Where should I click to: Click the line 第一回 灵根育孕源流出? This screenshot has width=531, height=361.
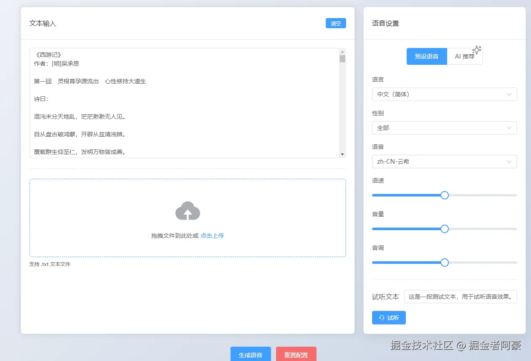tap(90, 81)
